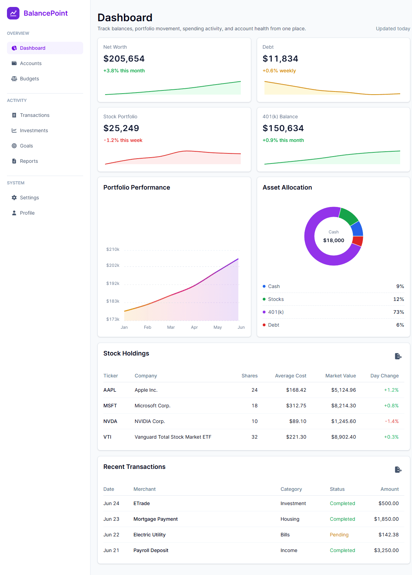Open the Reports section

[x=45, y=161]
